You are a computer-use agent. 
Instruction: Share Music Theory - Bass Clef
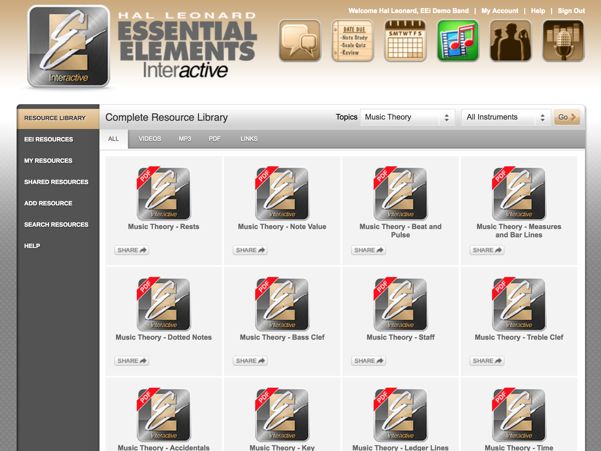pyautogui.click(x=250, y=361)
